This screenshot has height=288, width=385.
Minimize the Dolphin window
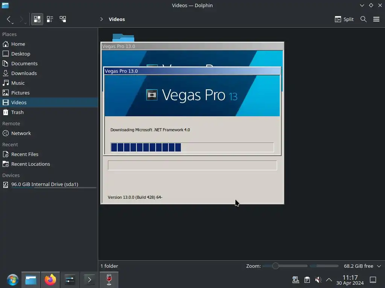tap(362, 5)
